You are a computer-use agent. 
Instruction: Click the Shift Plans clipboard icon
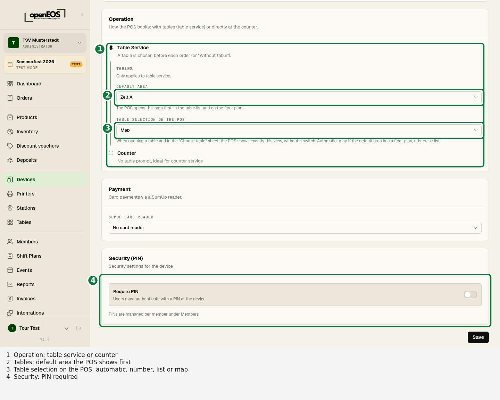pyautogui.click(x=10, y=256)
